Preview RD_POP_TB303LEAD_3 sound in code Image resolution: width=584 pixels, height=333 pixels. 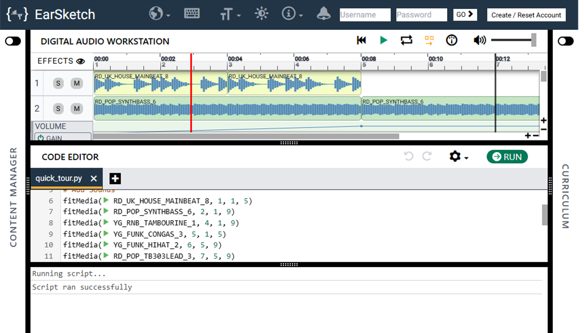[x=106, y=255]
